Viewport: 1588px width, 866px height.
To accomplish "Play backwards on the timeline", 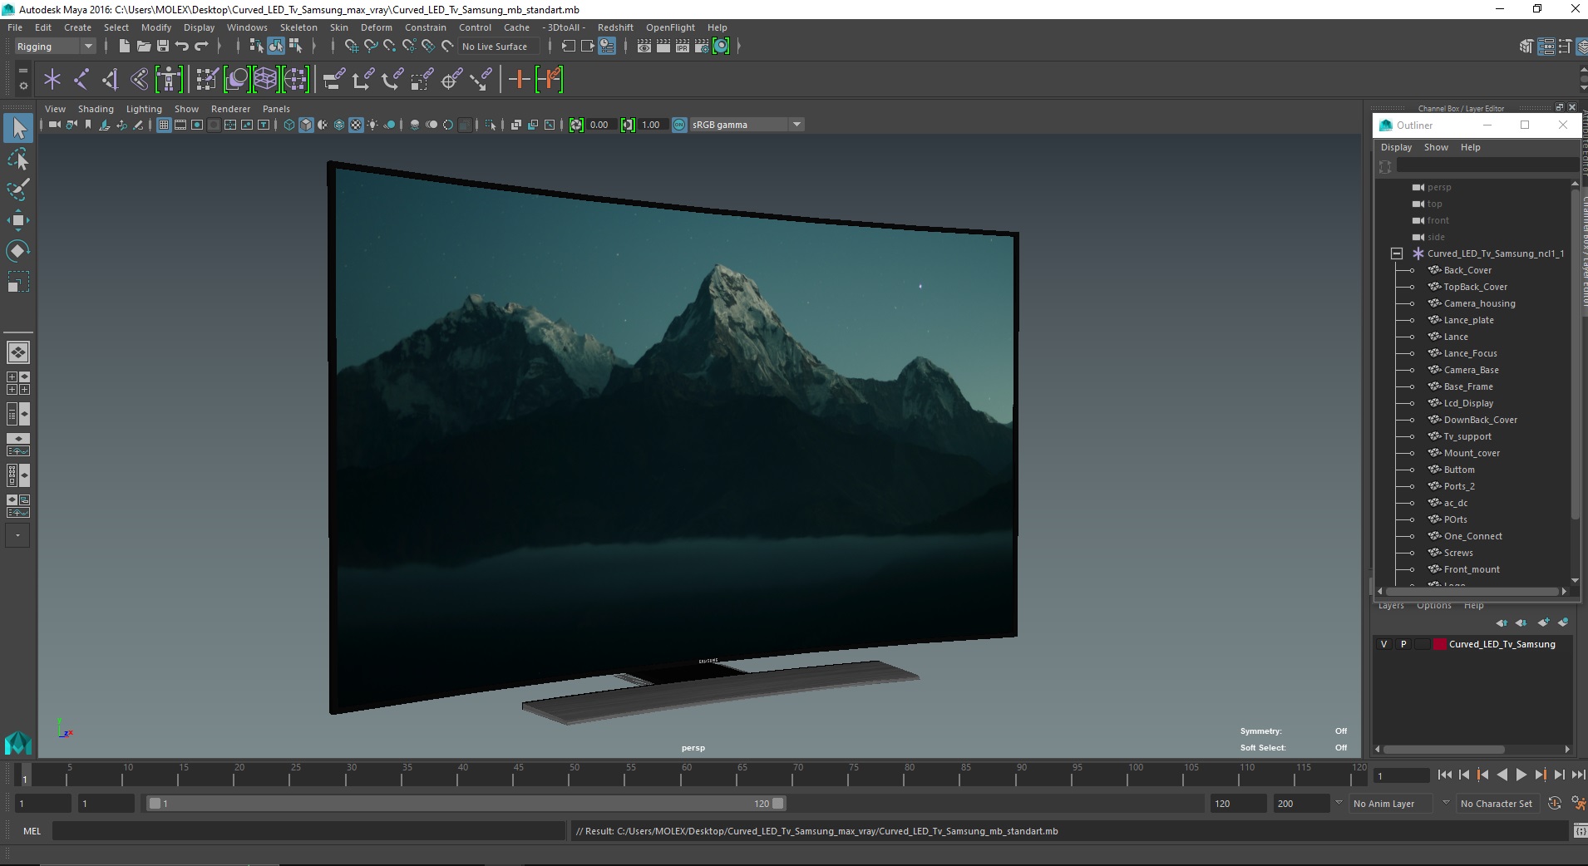I will click(x=1502, y=775).
